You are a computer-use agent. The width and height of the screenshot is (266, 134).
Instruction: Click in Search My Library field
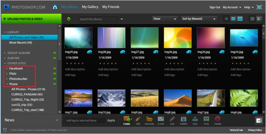98,19
